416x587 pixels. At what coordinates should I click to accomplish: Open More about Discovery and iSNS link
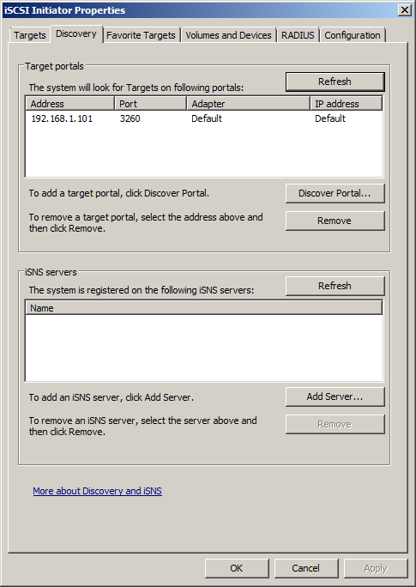[97, 491]
